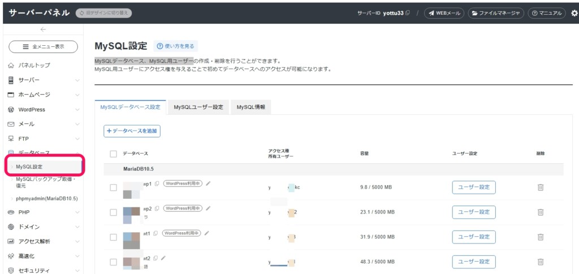Screen dimensions: 579x274
Task: Click the セキュリティ shield icon
Action: point(11,271)
